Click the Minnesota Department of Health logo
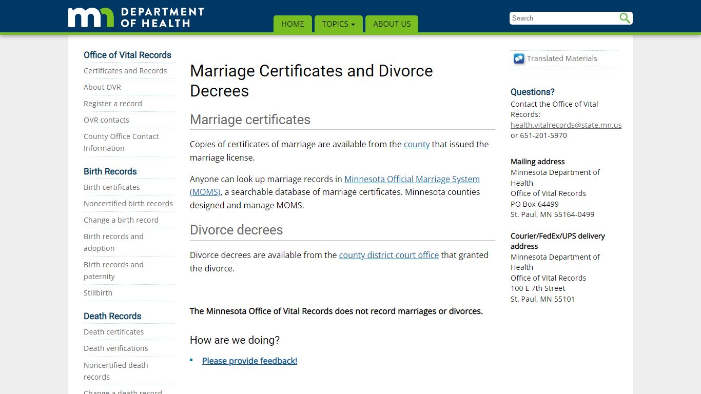The width and height of the screenshot is (701, 394). pos(136,17)
